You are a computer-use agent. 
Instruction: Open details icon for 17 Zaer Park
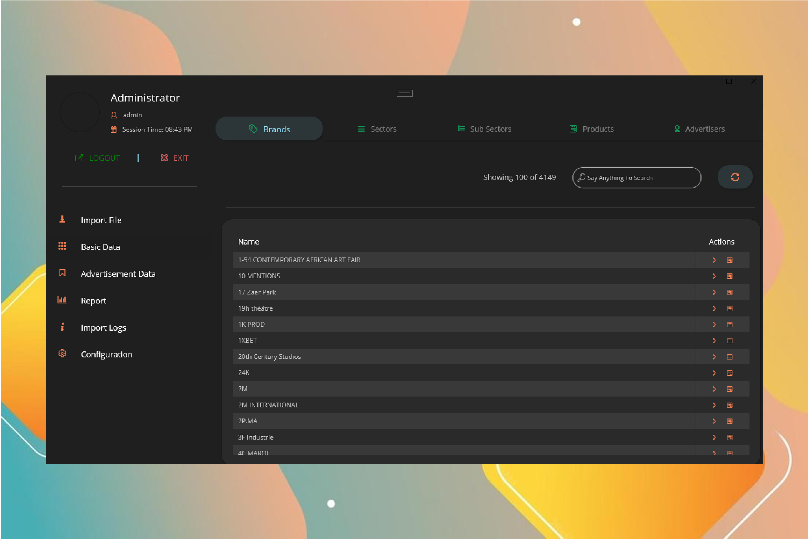coord(729,292)
